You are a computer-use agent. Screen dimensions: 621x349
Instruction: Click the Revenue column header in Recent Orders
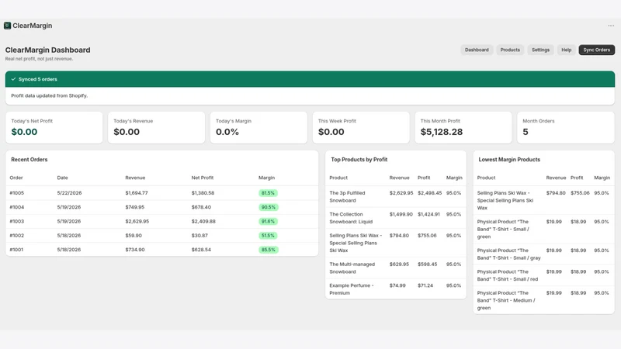[x=135, y=178]
